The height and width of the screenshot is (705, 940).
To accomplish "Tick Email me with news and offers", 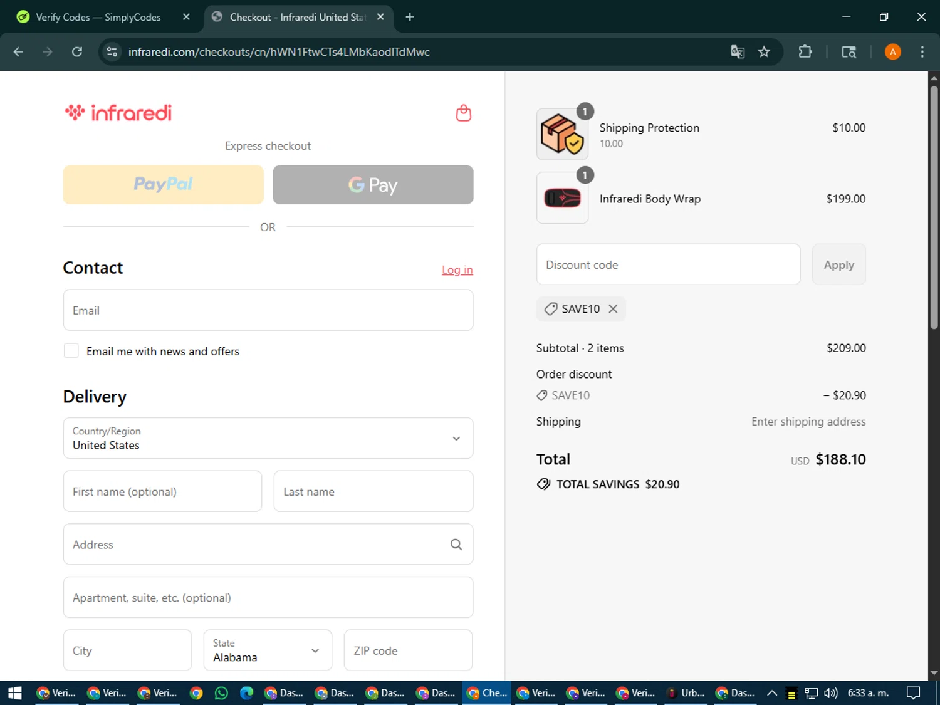I will coord(71,350).
